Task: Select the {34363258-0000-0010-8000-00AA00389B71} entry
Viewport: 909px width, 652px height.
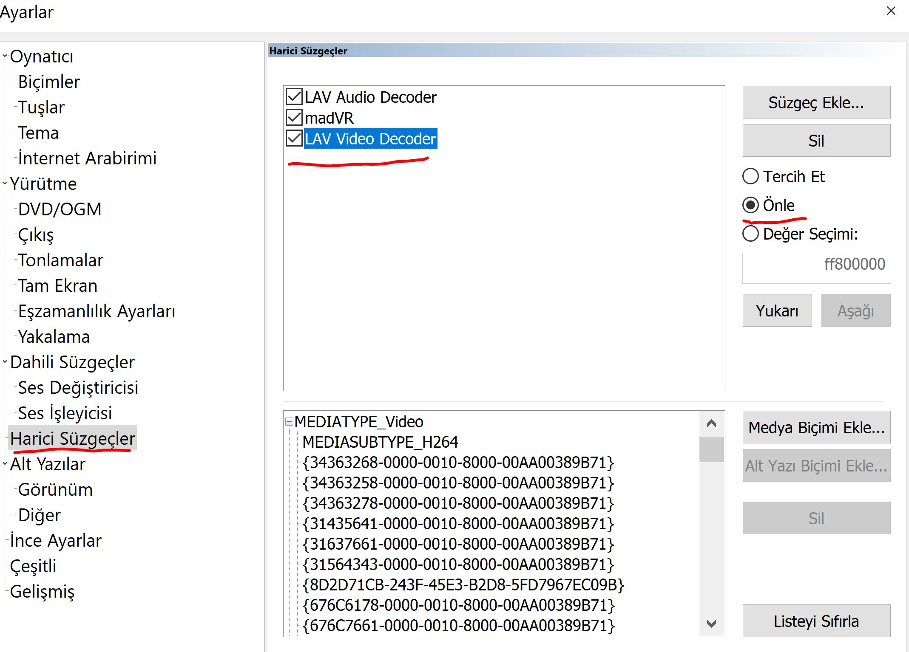Action: (x=458, y=483)
